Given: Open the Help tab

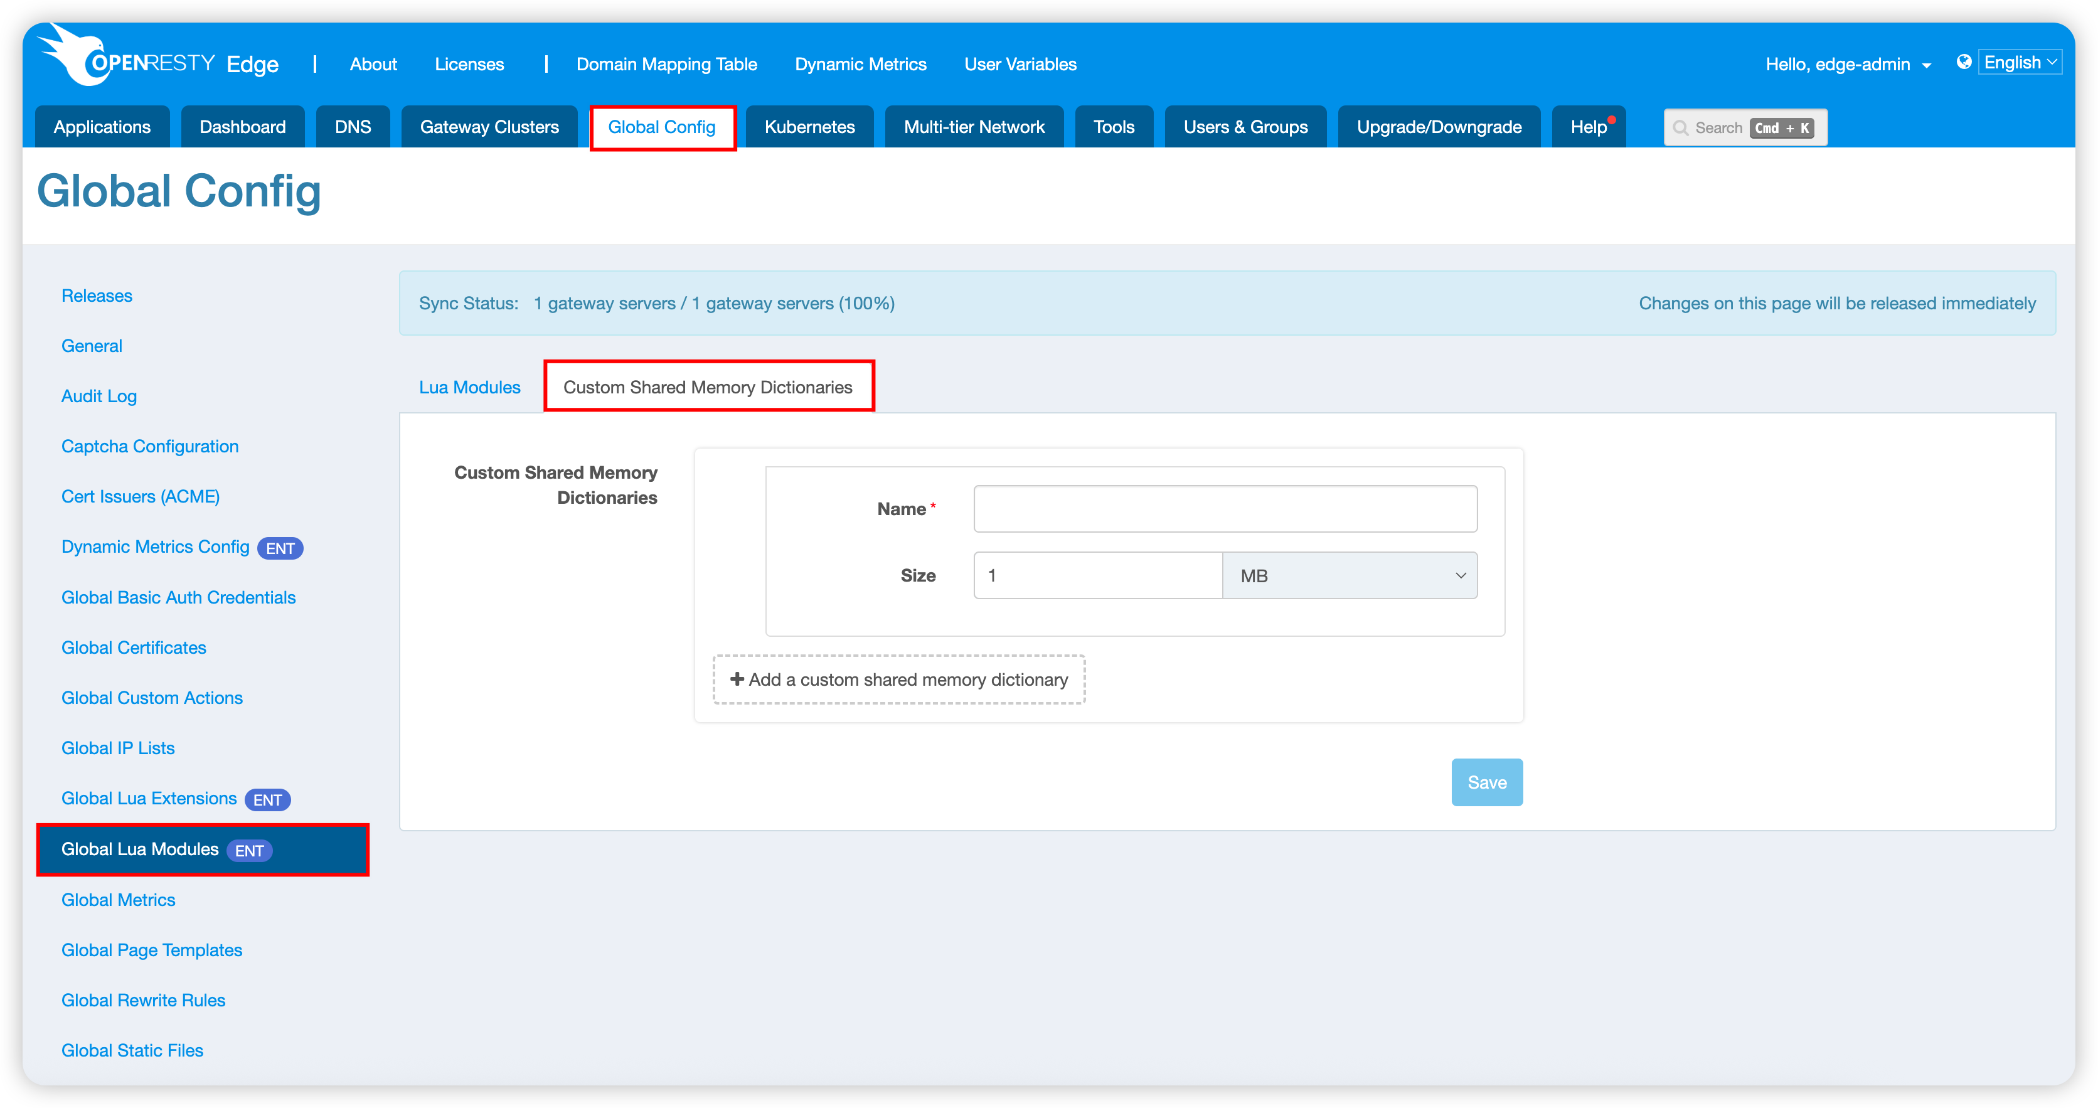Looking at the screenshot, I should [1588, 127].
